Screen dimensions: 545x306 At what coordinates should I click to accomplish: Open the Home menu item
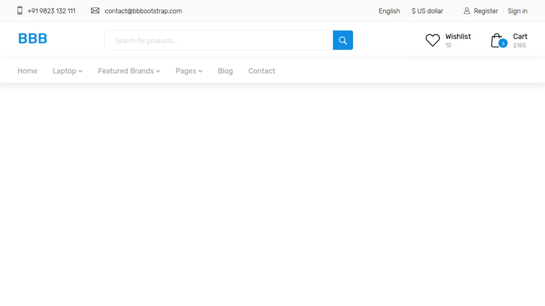(27, 71)
